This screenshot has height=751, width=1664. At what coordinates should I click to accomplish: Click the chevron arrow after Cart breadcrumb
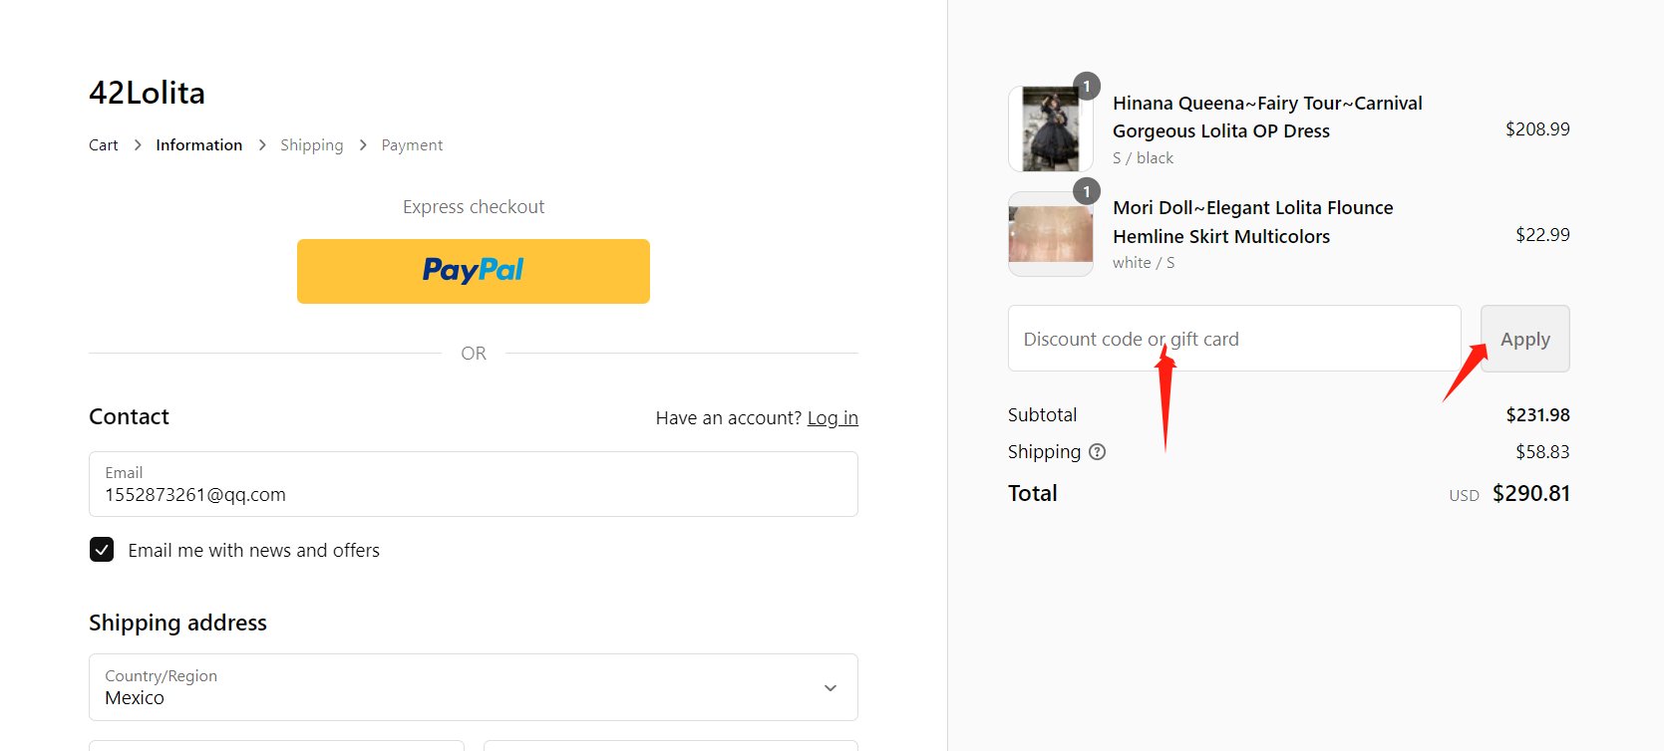point(138,145)
